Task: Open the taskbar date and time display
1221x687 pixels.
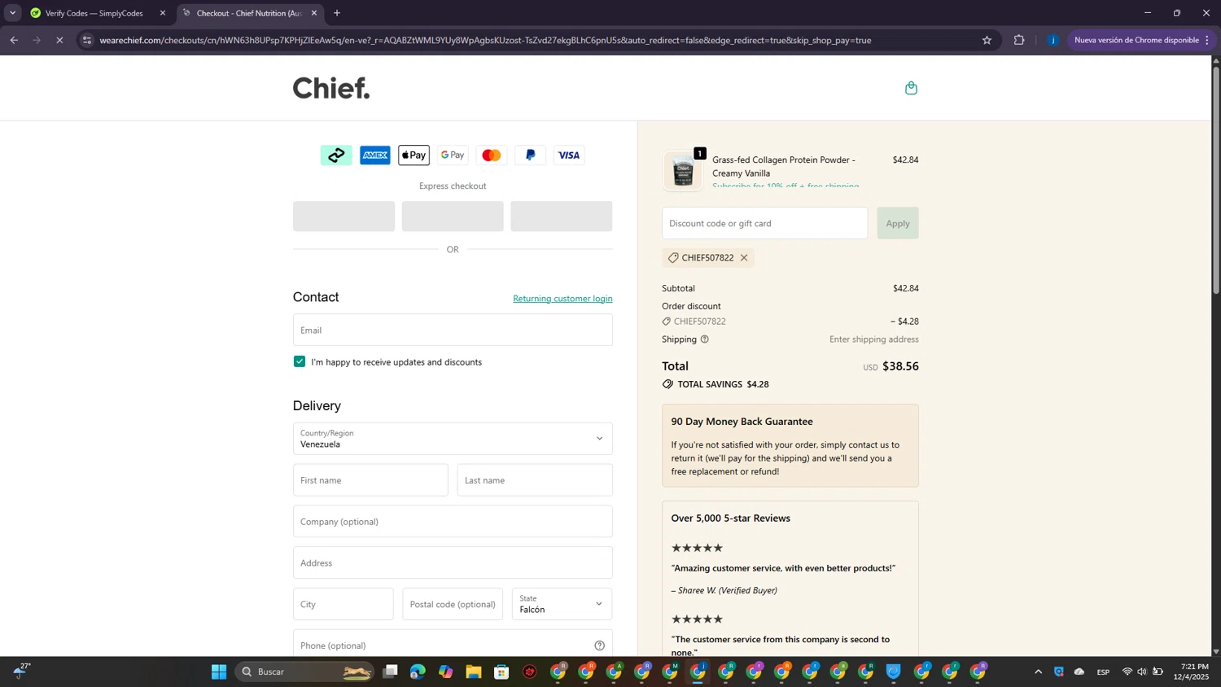Action: coord(1192,672)
